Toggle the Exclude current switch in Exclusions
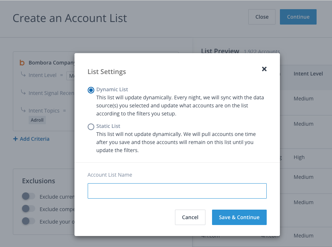The image size is (332, 247). pos(29,196)
